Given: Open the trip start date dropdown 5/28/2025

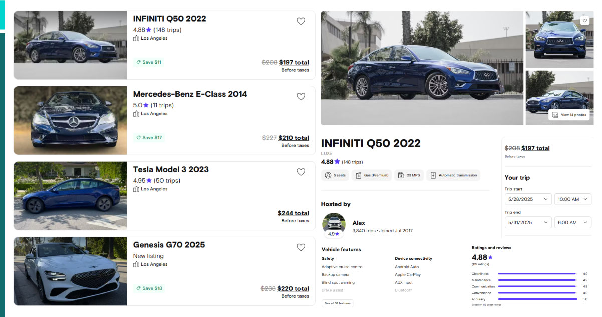Looking at the screenshot, I should click(x=528, y=199).
